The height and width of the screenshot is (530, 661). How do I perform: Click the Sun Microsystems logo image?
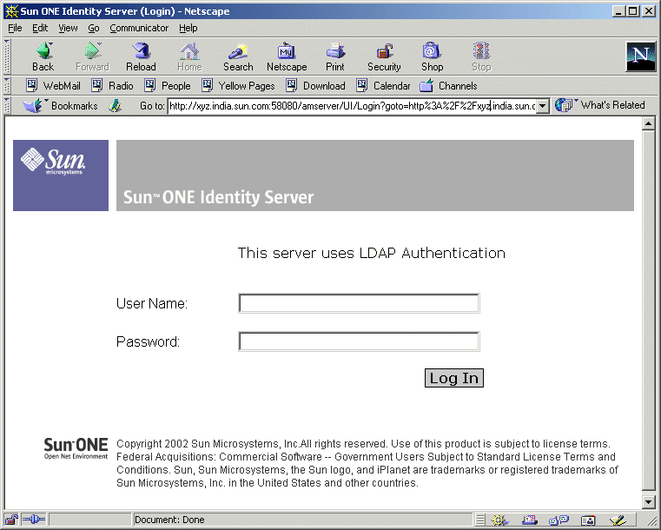point(61,176)
